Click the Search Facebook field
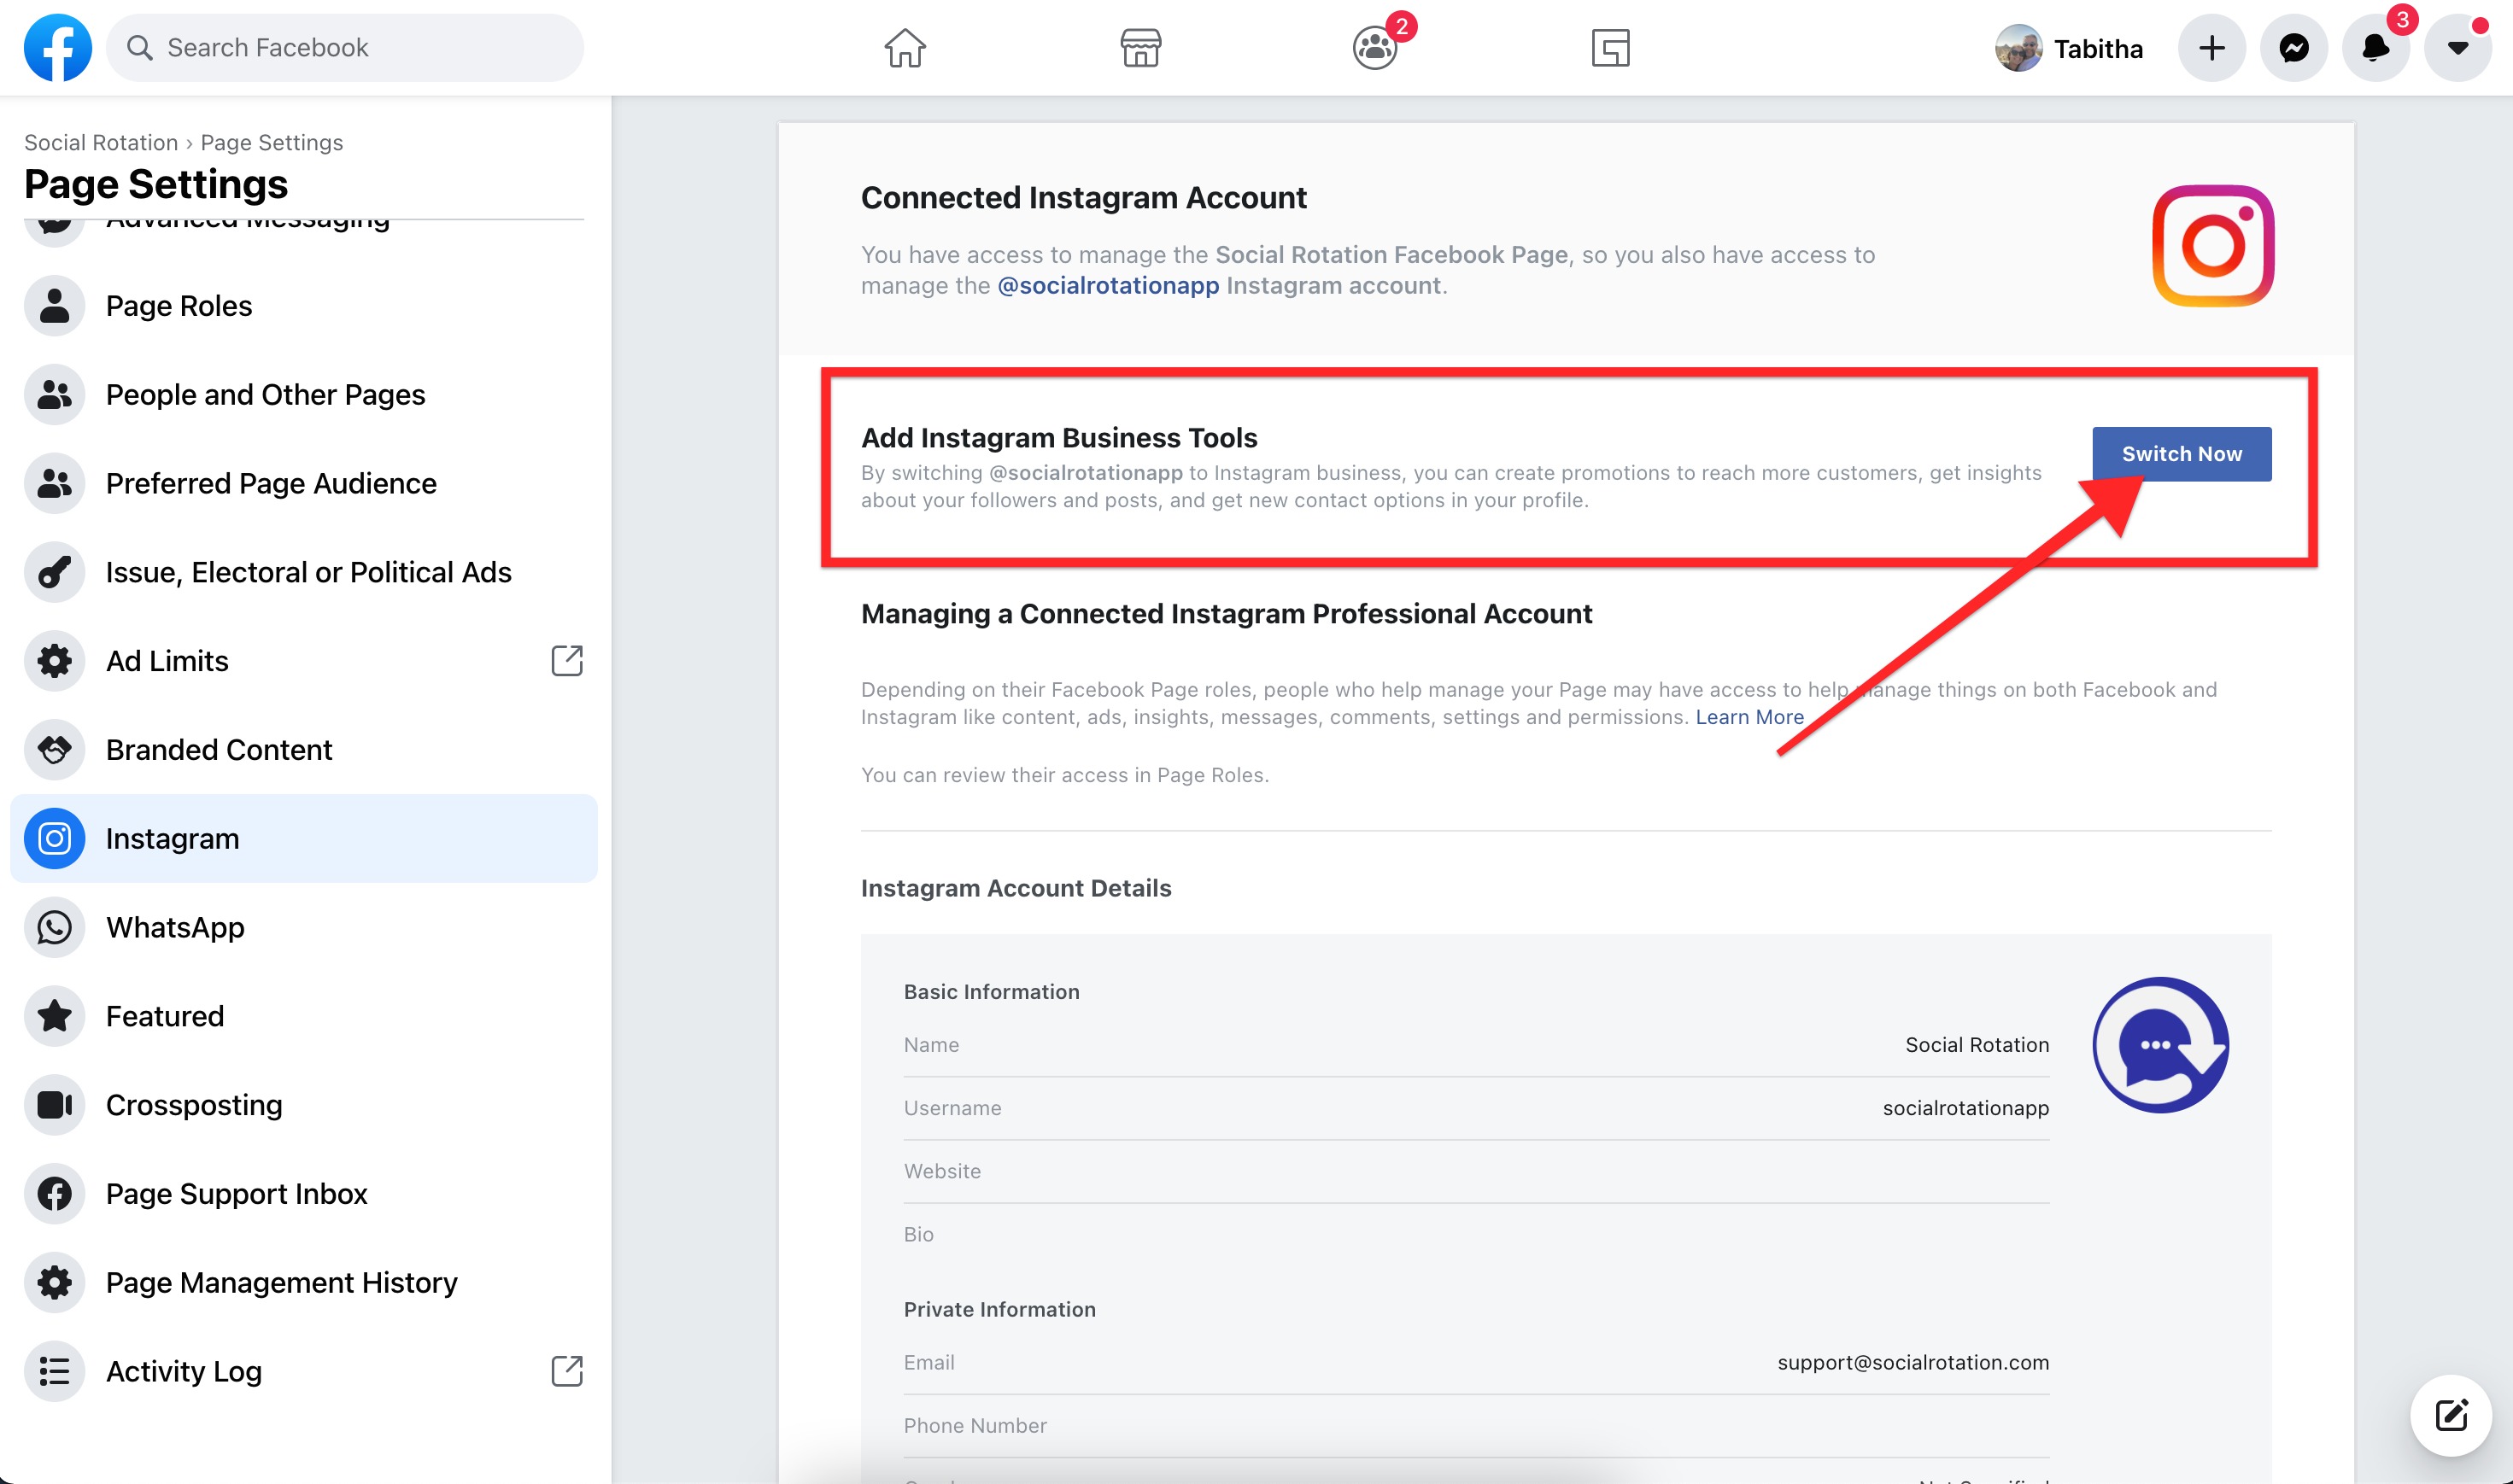 click(345, 47)
